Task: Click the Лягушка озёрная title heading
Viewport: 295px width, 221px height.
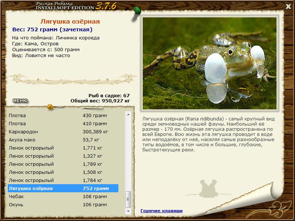Action: 70,21
